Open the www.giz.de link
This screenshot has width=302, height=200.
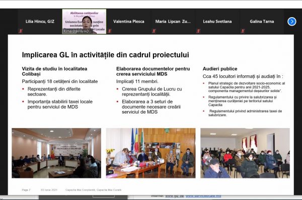pyautogui.click(x=175, y=196)
